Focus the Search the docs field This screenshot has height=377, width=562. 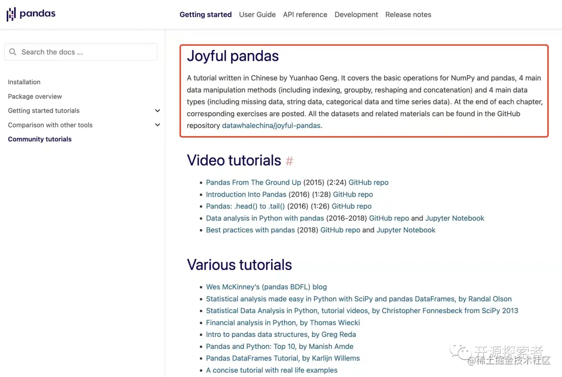81,52
